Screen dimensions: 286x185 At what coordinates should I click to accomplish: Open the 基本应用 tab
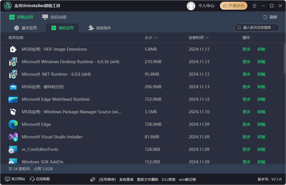pos(25,28)
